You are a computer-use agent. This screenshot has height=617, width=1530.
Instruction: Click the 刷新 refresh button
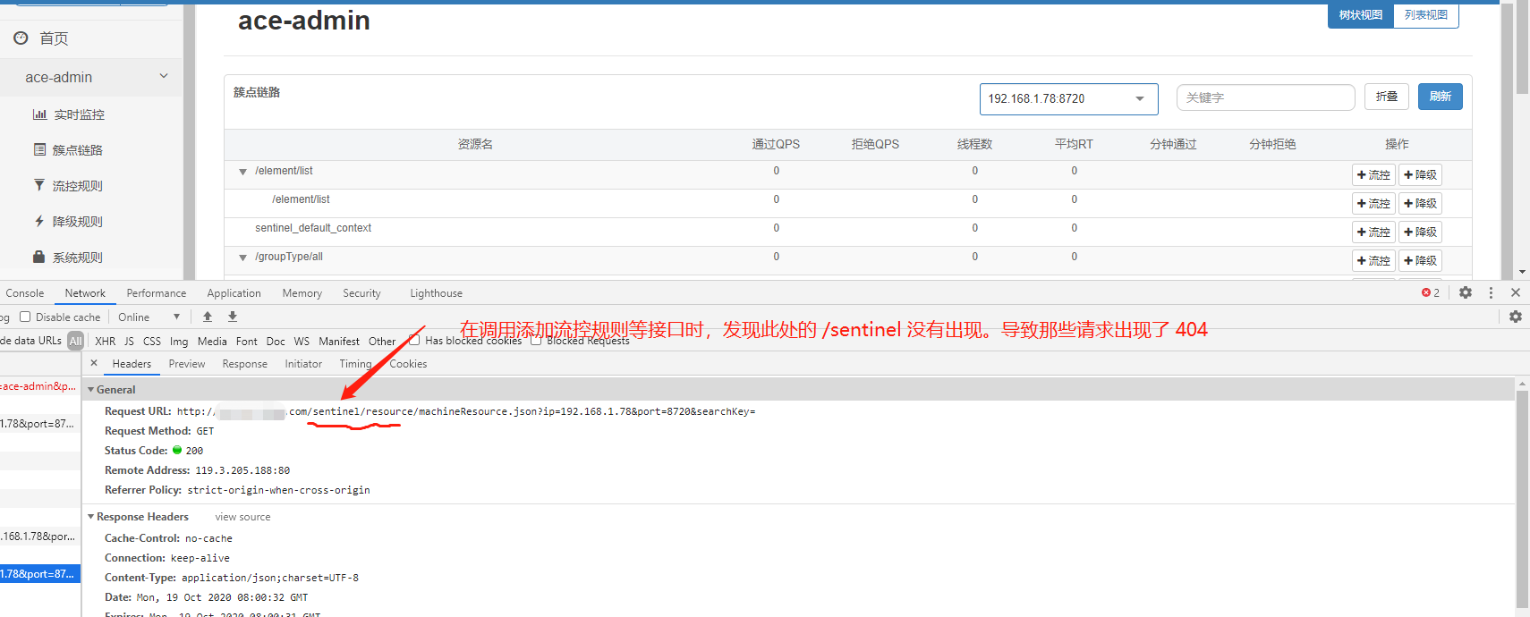tap(1441, 97)
